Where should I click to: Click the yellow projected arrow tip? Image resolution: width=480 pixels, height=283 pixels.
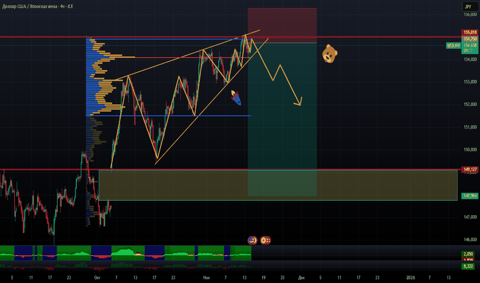point(299,104)
